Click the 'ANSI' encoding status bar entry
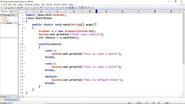Screen dimensions: 185x104 [167, 103]
